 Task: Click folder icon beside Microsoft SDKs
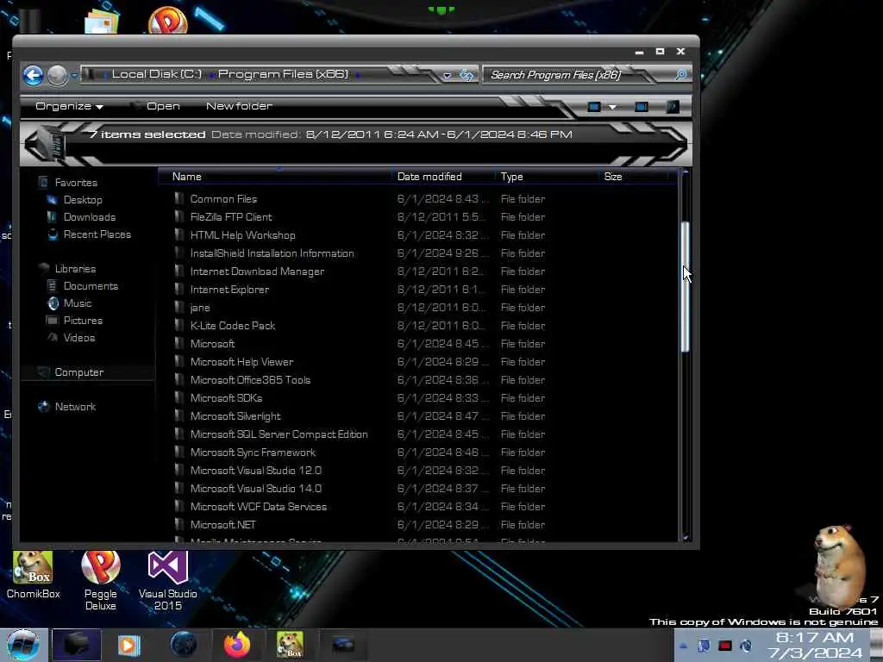[x=179, y=398]
